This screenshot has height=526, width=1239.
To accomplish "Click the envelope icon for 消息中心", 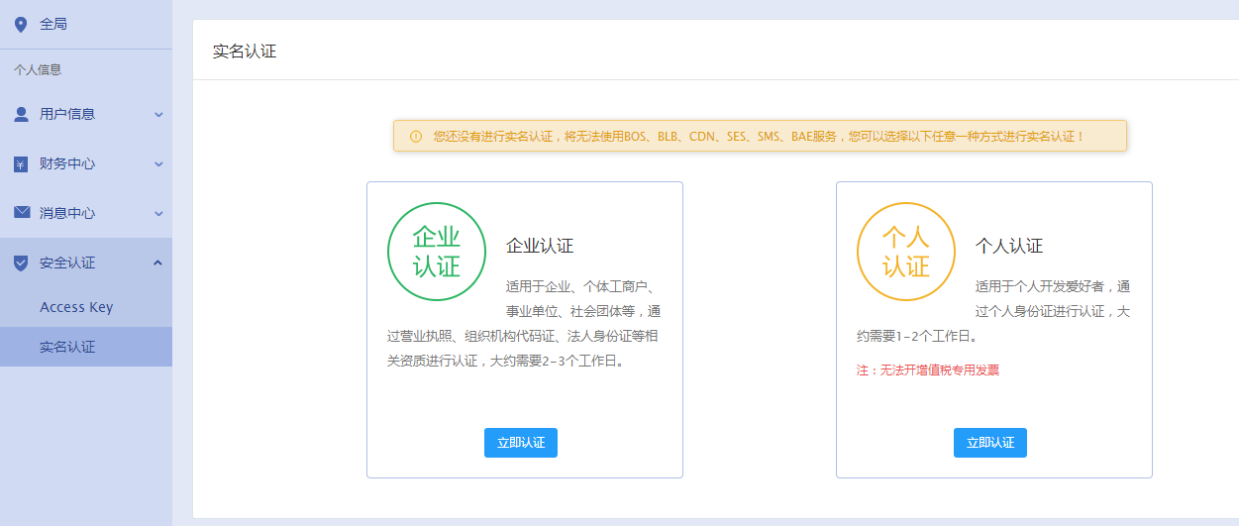I will pyautogui.click(x=21, y=213).
